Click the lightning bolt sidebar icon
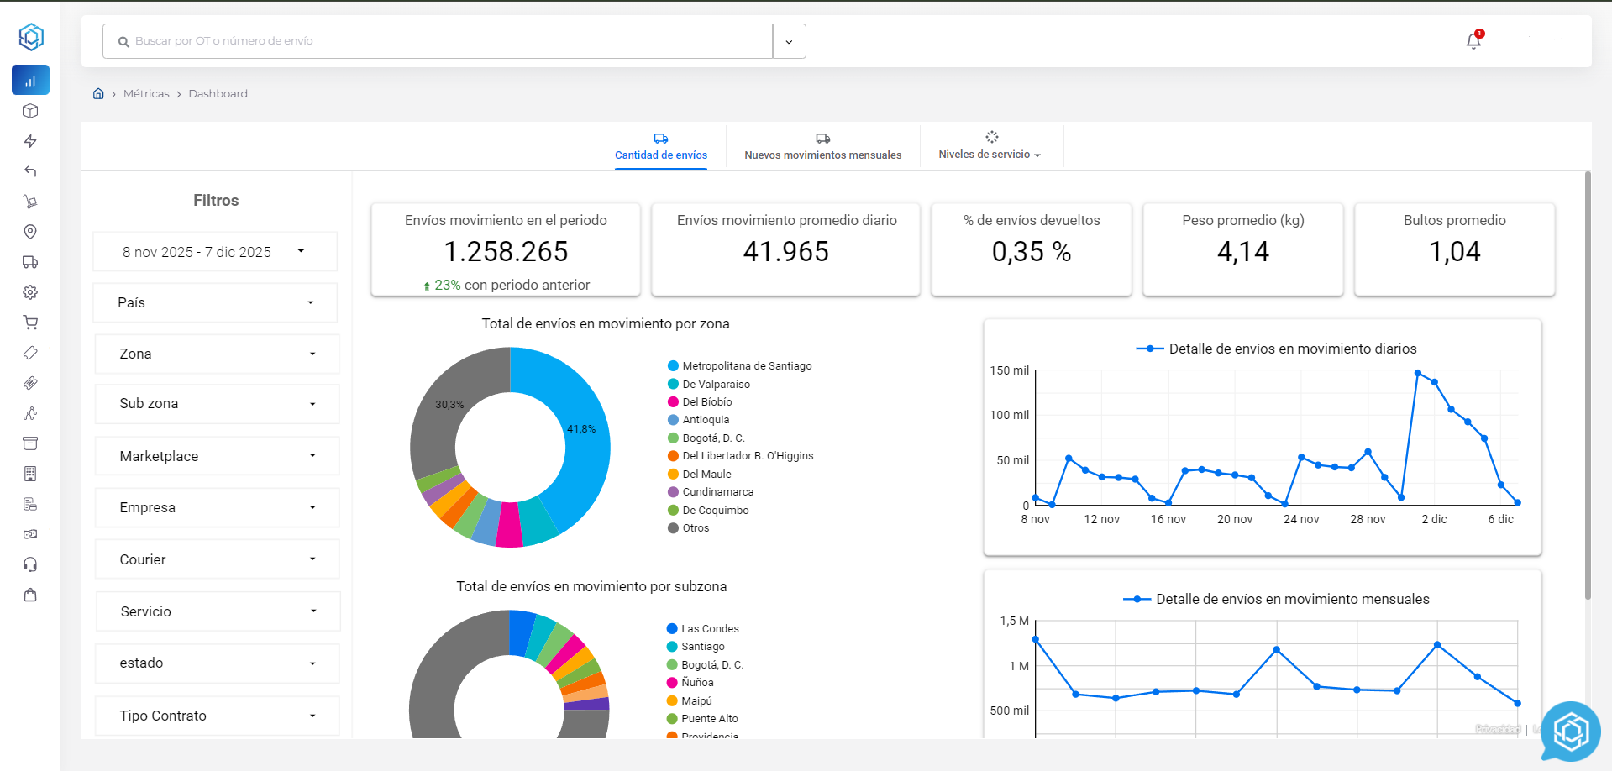 (x=30, y=141)
